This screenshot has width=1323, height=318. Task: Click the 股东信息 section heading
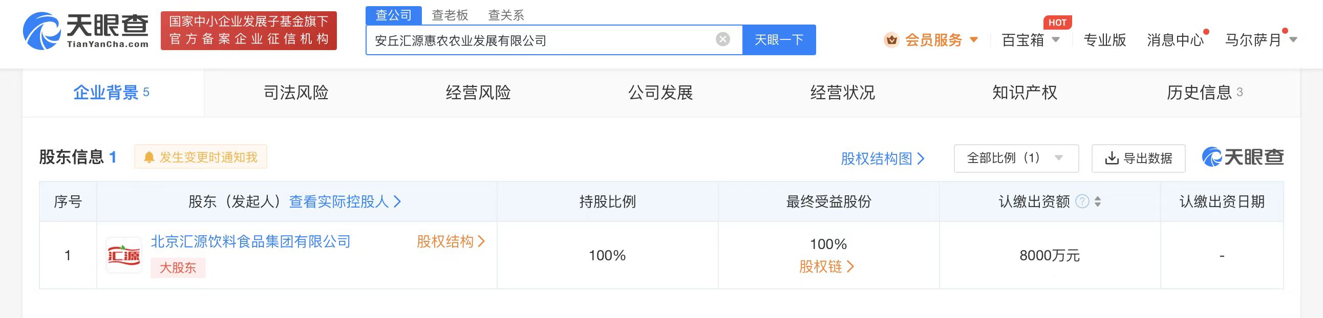pyautogui.click(x=71, y=157)
